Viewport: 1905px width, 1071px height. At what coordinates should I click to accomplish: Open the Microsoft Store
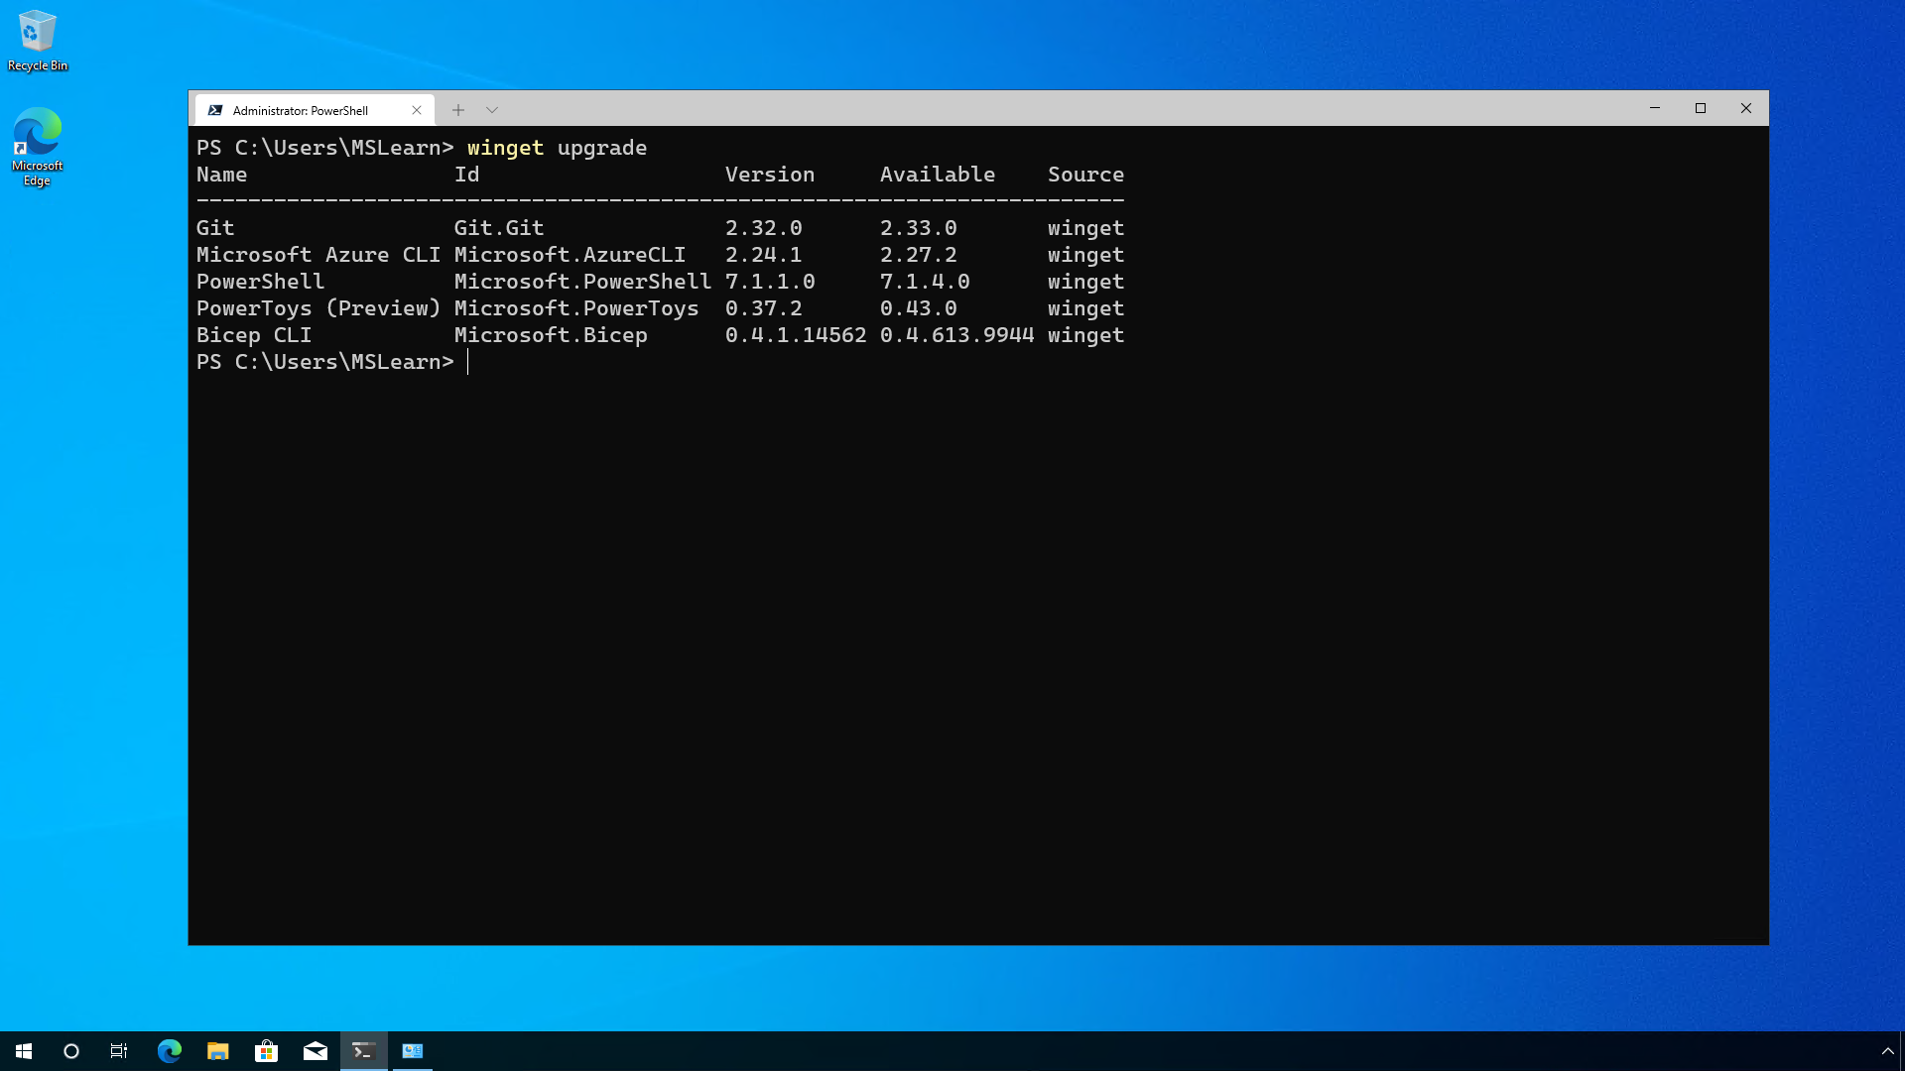[x=266, y=1050]
